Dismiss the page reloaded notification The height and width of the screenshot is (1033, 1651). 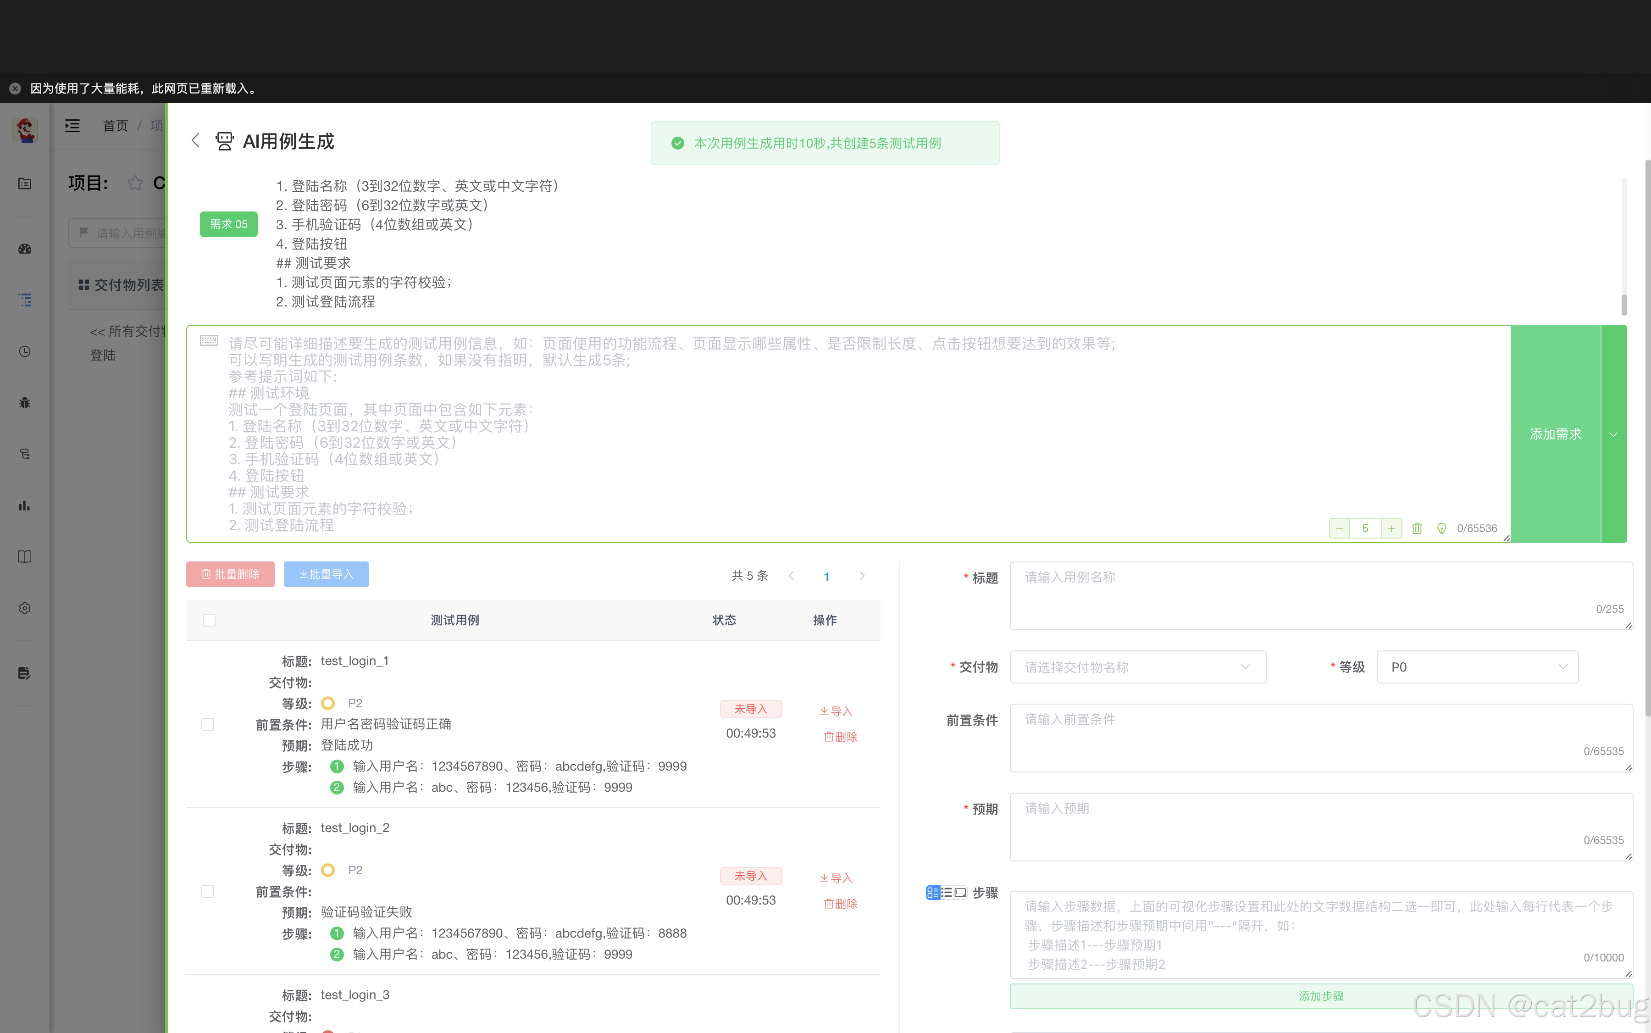pyautogui.click(x=15, y=88)
